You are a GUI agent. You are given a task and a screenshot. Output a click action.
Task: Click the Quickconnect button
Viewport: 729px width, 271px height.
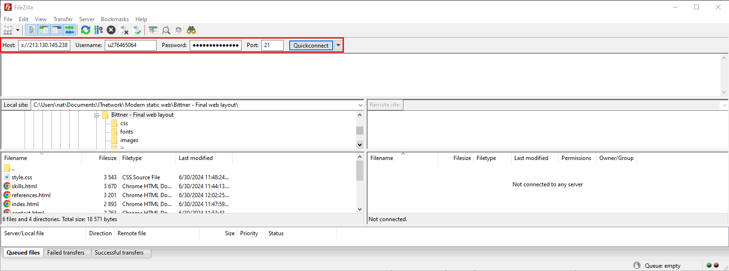(311, 45)
